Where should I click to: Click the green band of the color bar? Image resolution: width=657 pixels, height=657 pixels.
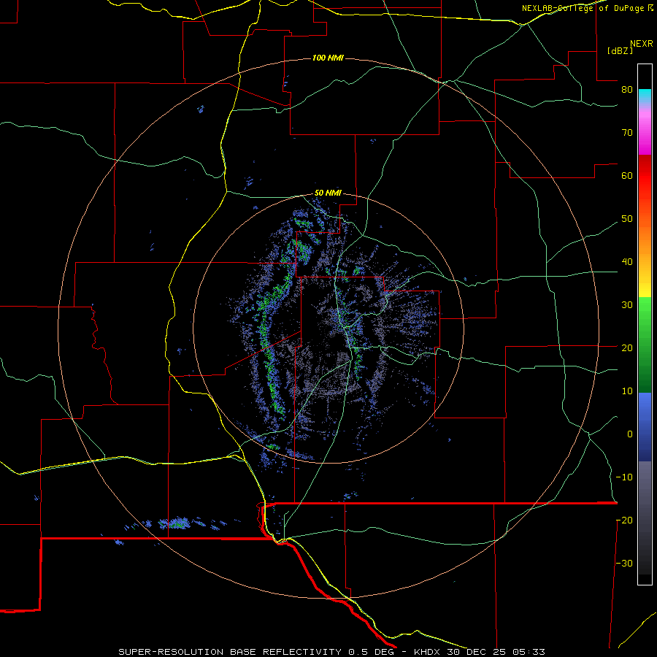(x=645, y=345)
